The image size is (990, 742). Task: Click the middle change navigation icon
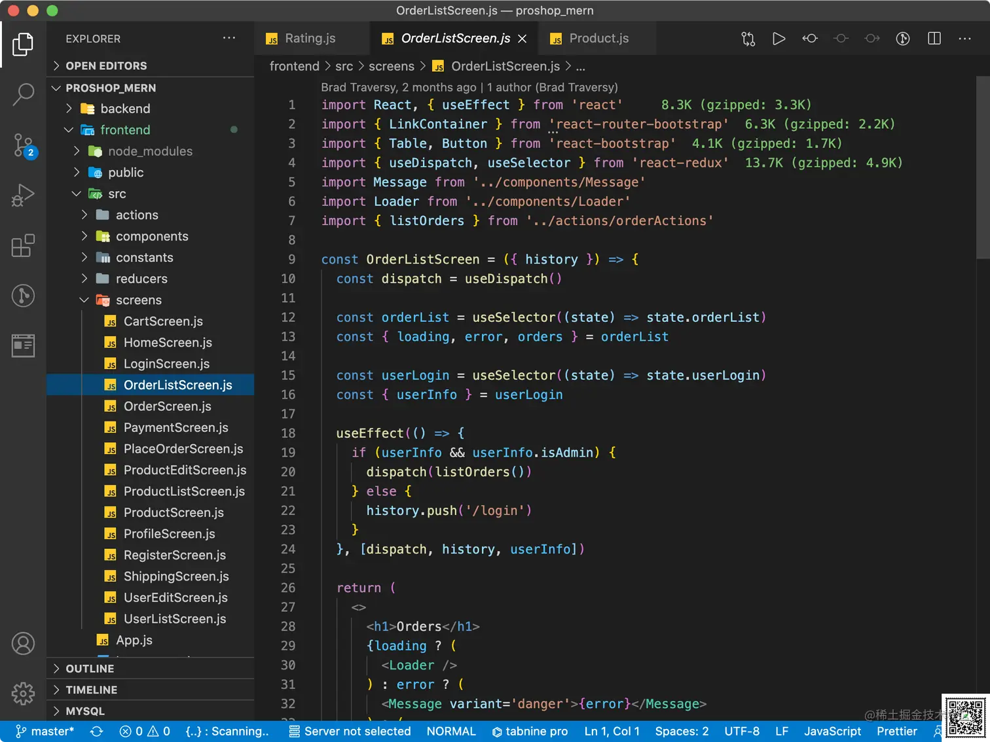[x=841, y=39]
